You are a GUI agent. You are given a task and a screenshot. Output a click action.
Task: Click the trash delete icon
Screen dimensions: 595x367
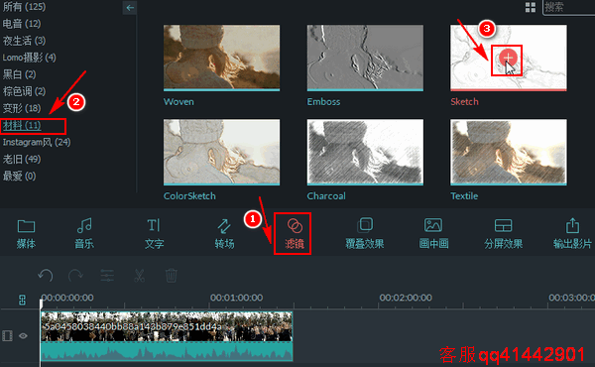point(172,275)
